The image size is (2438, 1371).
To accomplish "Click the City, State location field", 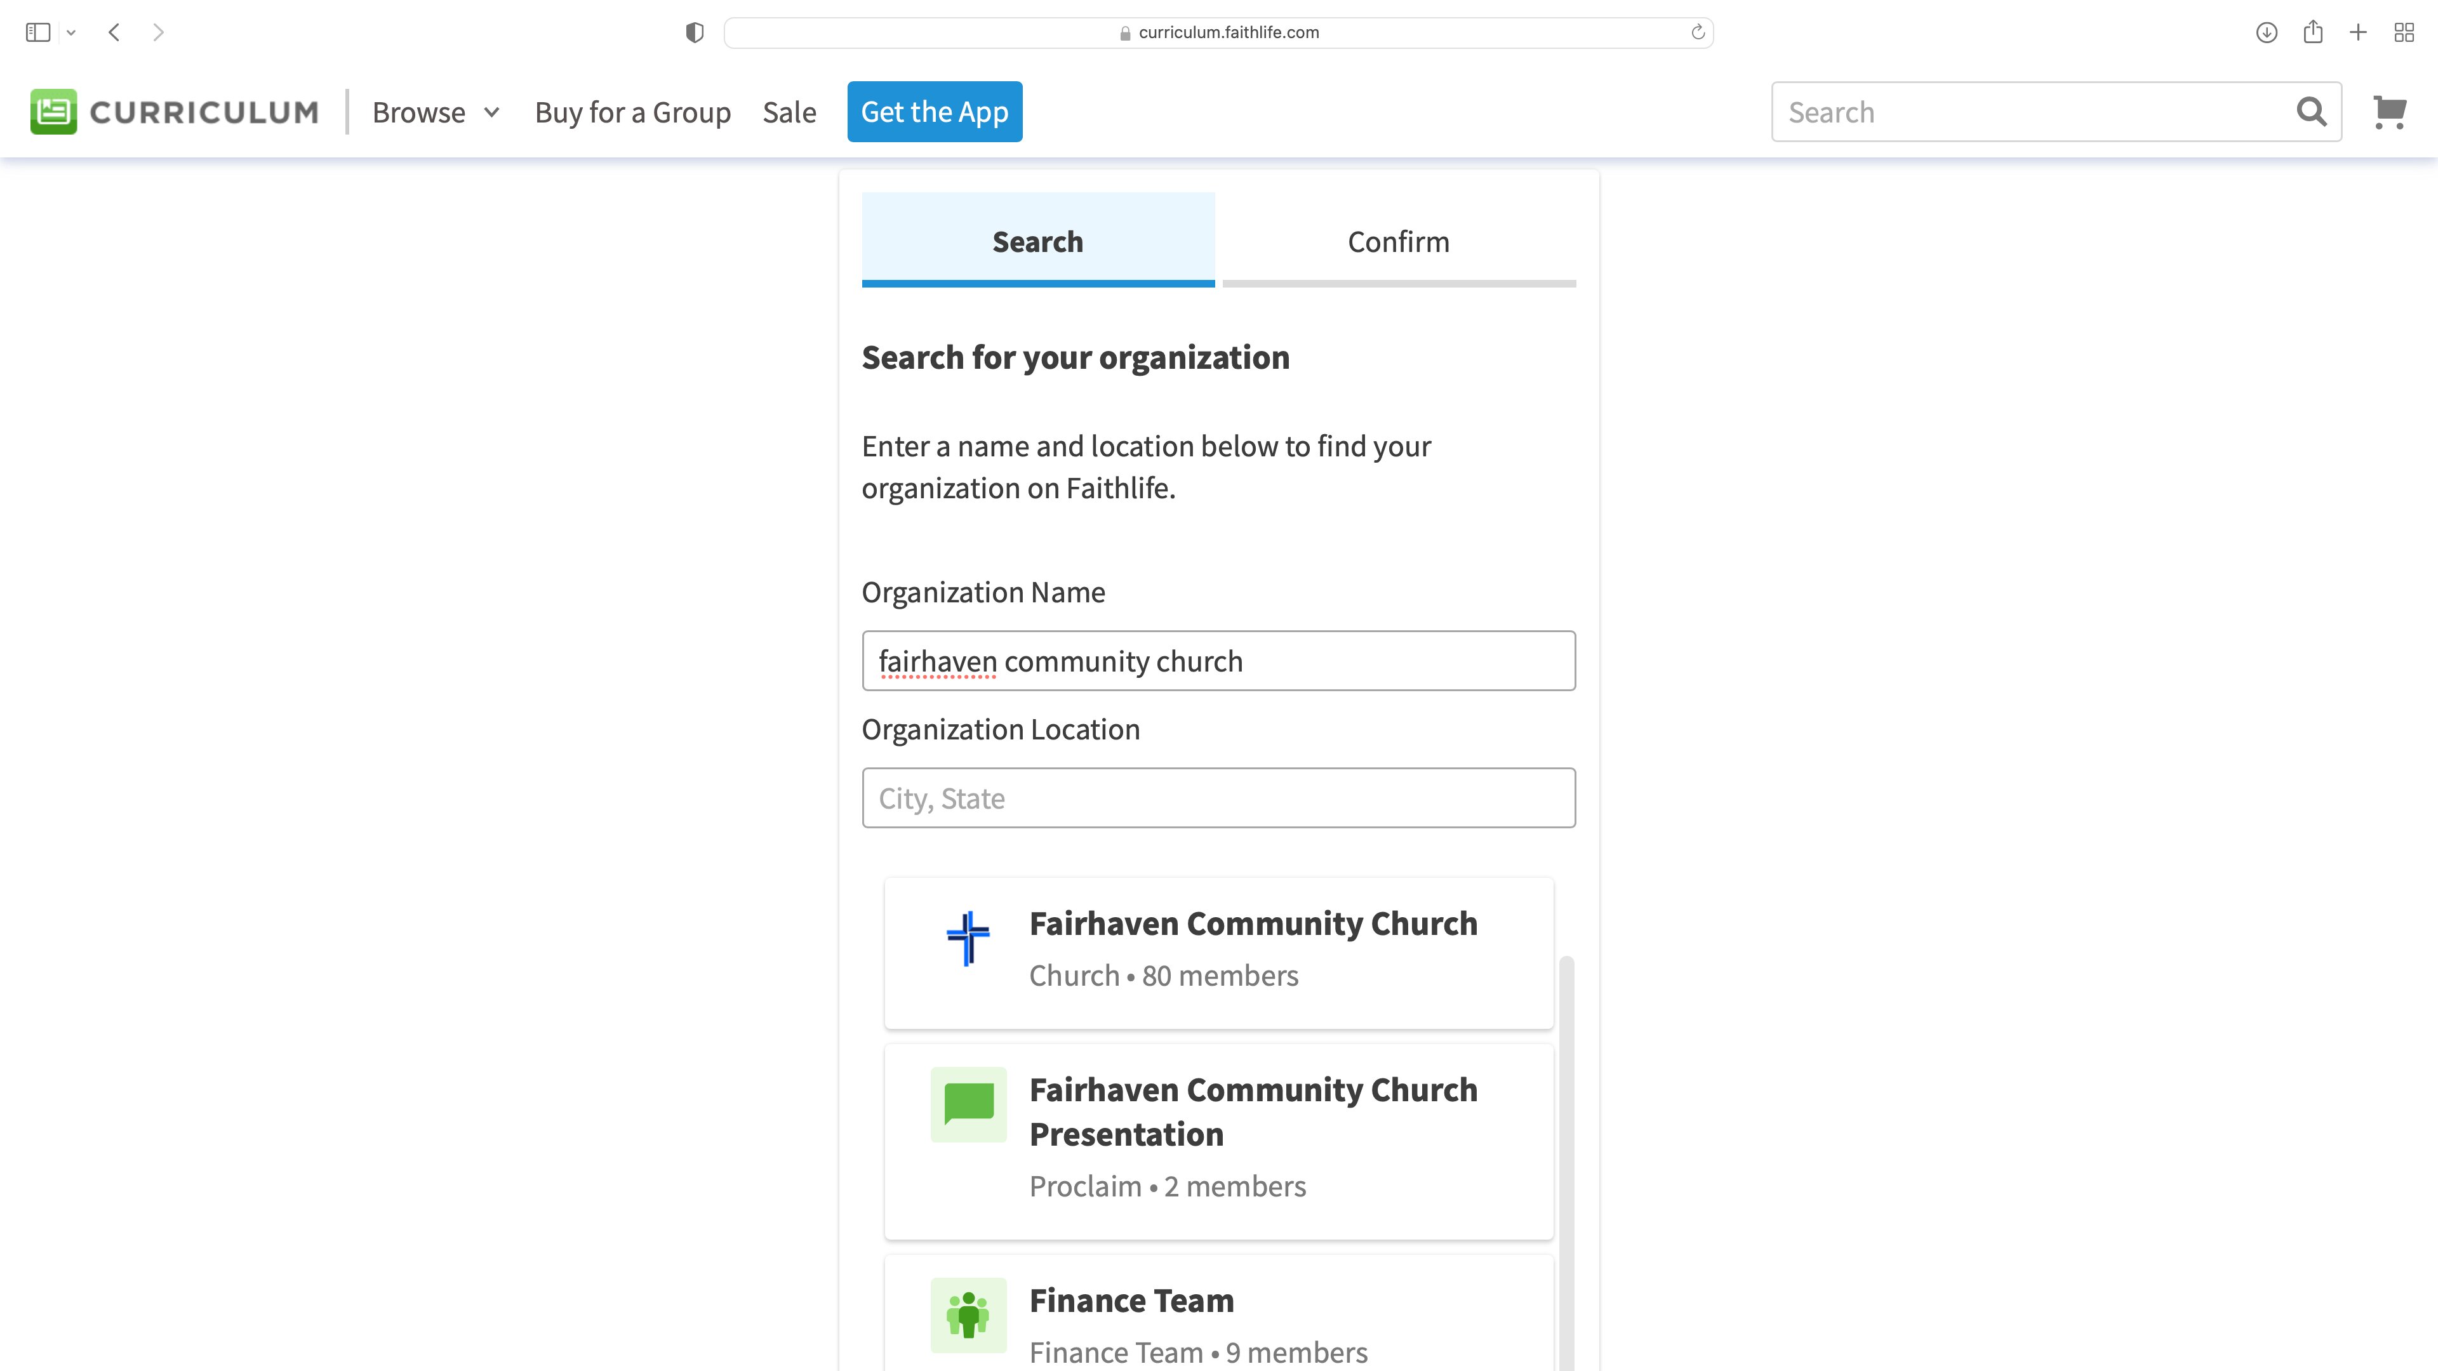I will (x=1218, y=798).
